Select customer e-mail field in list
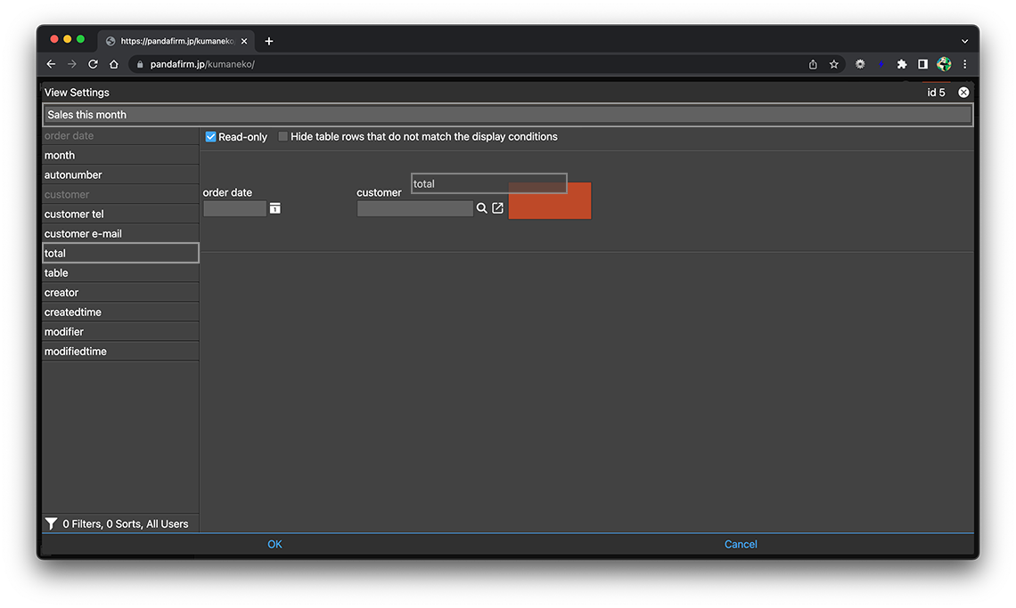The image size is (1016, 608). click(x=120, y=234)
